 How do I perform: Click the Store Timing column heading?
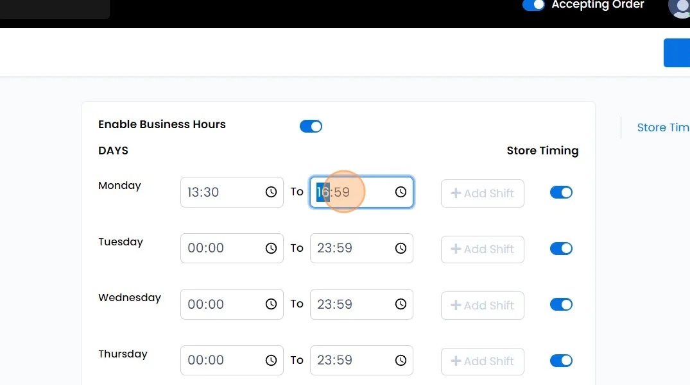pos(542,151)
